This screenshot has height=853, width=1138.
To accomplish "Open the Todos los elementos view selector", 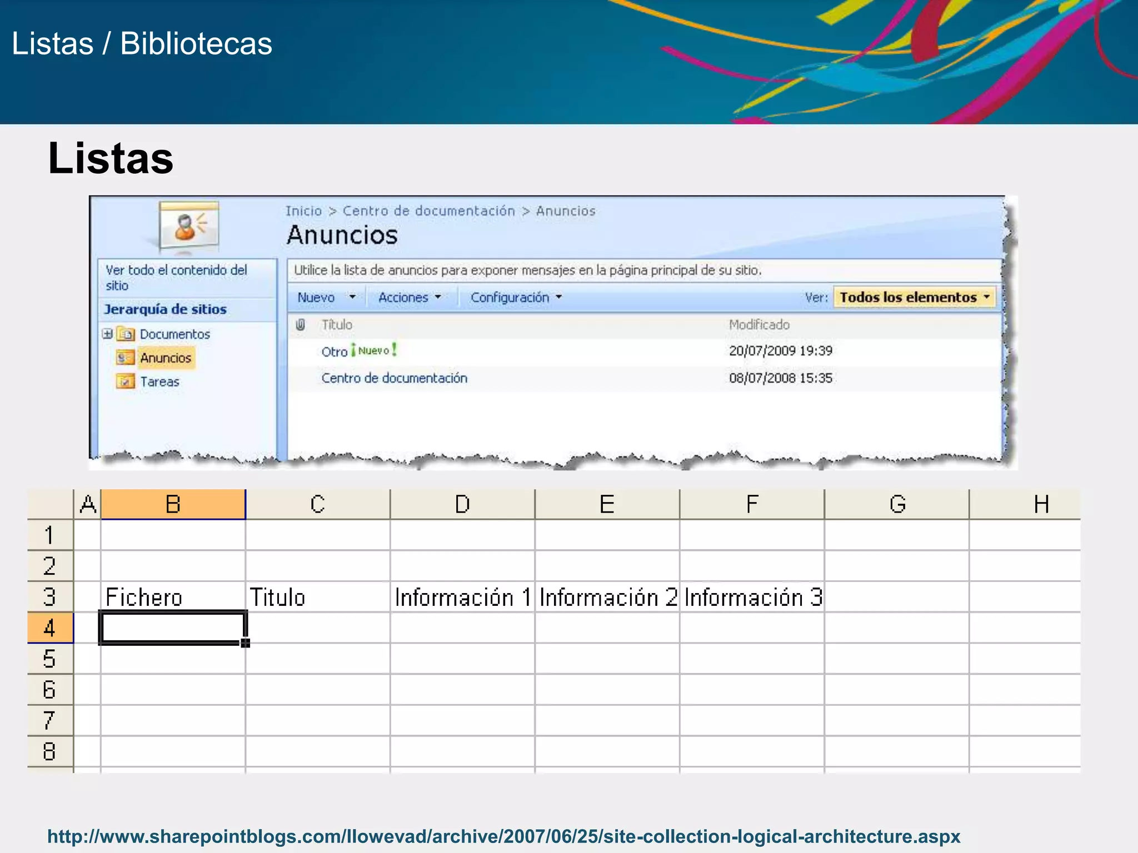I will (914, 297).
